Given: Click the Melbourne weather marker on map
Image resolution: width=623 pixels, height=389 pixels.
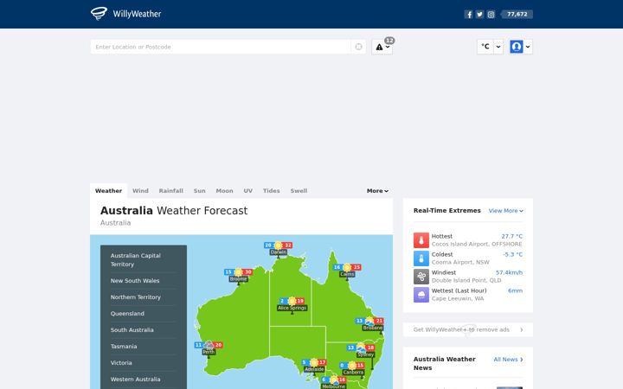Looking at the screenshot, I should (334, 383).
